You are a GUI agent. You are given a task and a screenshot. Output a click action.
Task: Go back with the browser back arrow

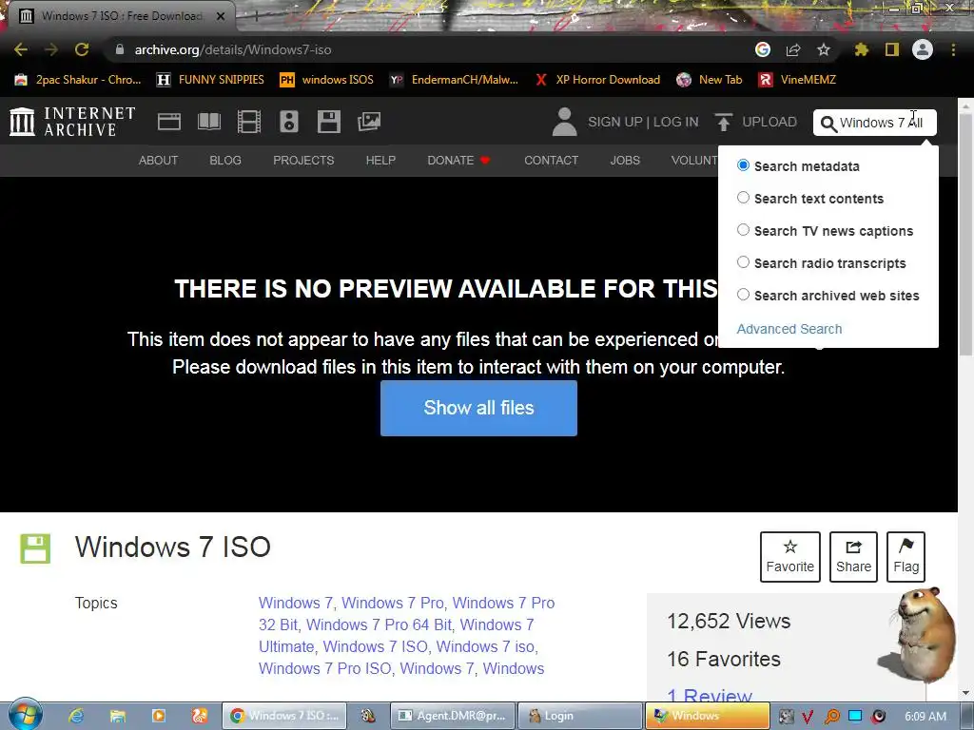[21, 49]
